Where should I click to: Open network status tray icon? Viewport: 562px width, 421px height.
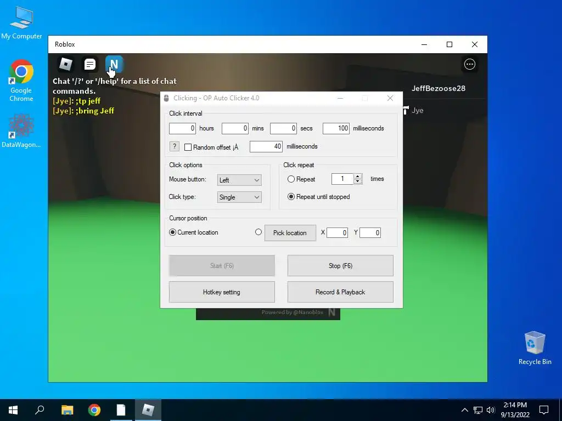click(x=478, y=410)
